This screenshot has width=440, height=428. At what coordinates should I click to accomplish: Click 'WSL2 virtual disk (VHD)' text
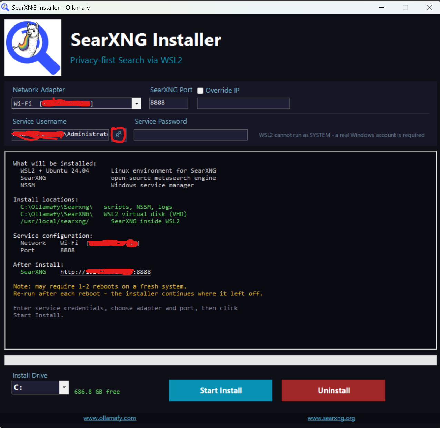coord(145,214)
